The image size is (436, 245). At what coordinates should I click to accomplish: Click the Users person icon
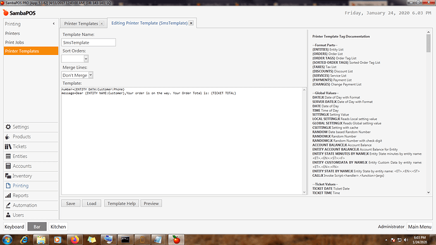tap(8, 215)
